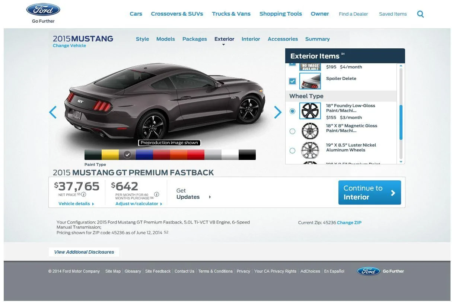Screen dimensions: 452x302
Task: Open the Cars menu
Action: (136, 14)
